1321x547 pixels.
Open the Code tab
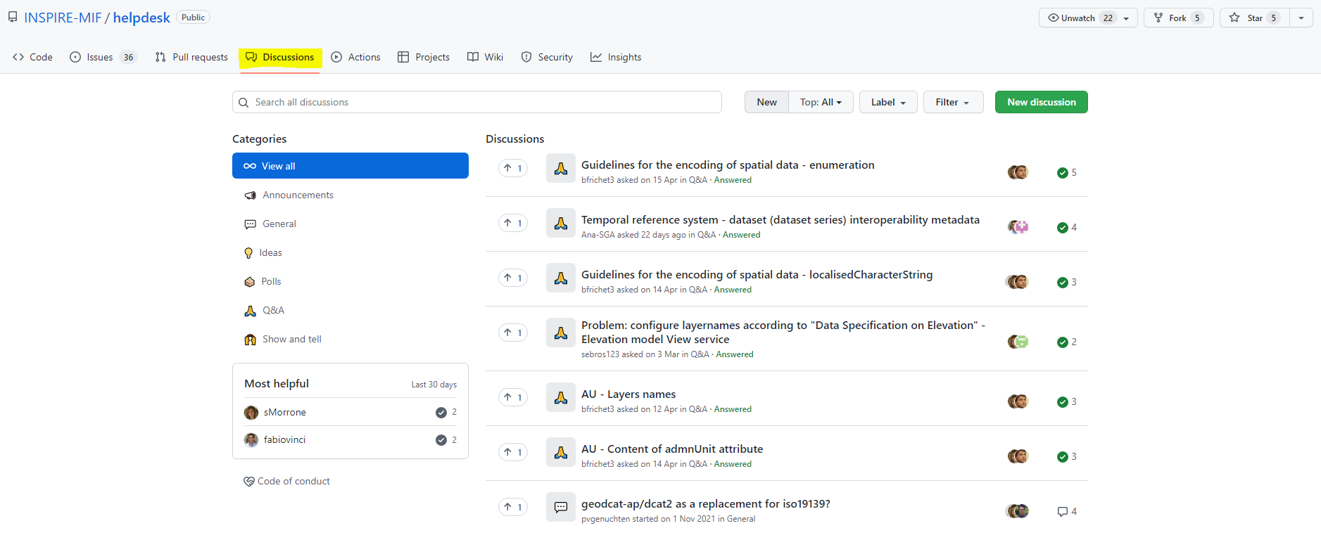(x=32, y=57)
